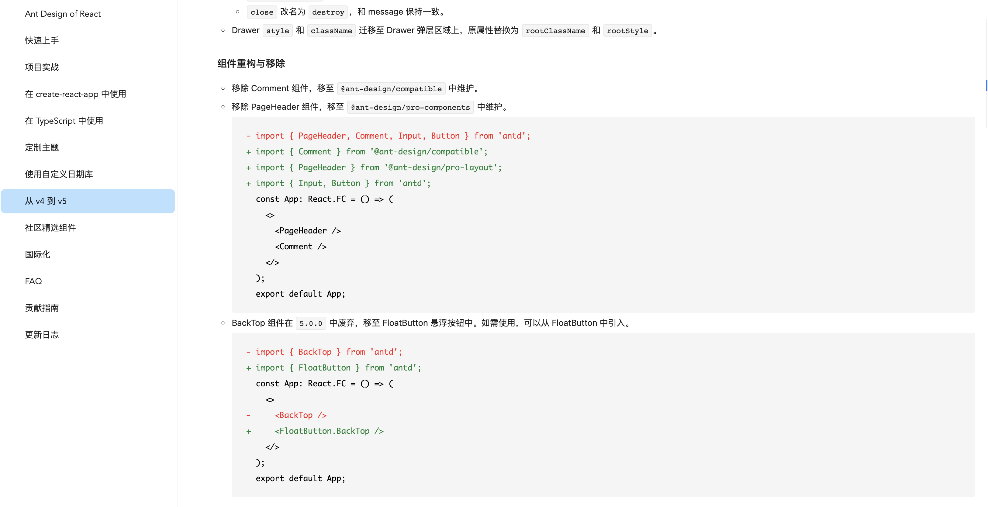Open the 贡献指南 page

point(42,308)
